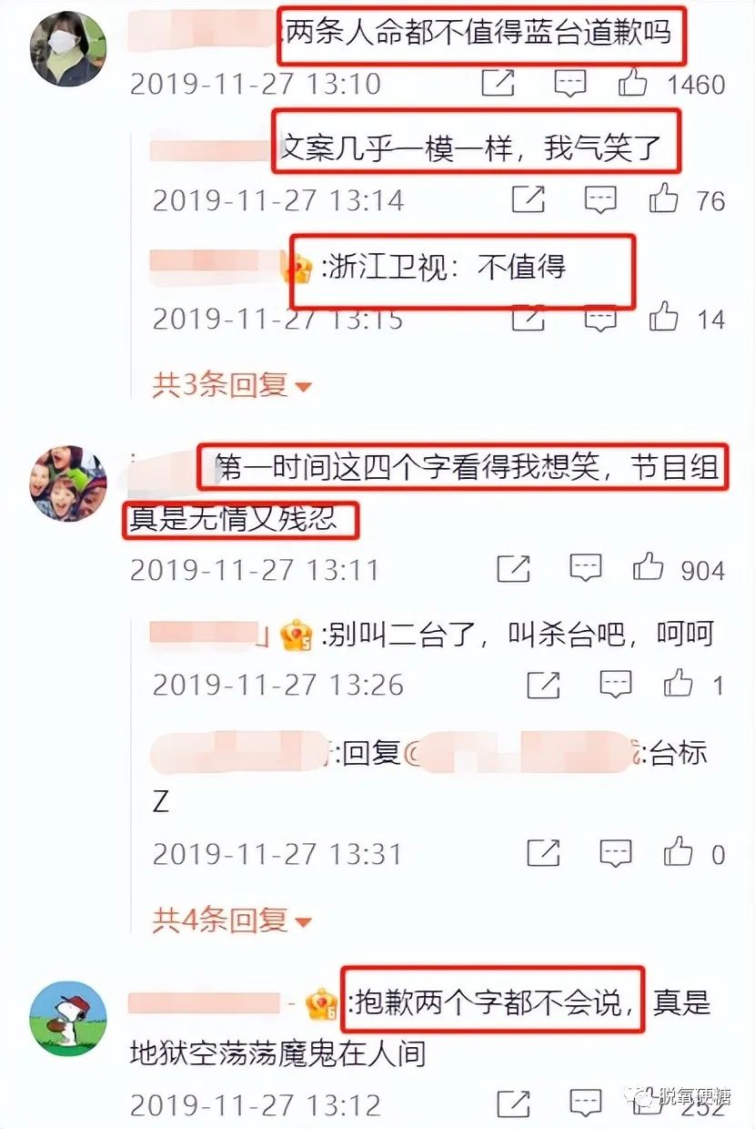This screenshot has height=1129, width=755.
Task: Like the 文案几乎一模一样 reply
Action: [x=664, y=198]
